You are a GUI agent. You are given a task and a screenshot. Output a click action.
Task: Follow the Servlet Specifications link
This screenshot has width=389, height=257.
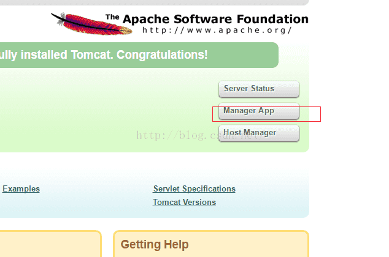coord(194,188)
